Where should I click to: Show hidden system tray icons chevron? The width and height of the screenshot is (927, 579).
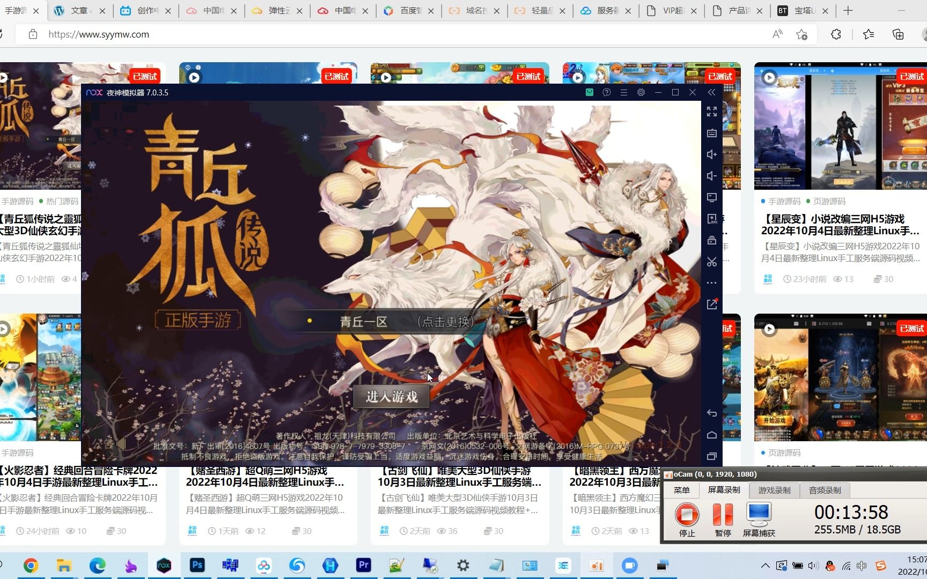(765, 566)
